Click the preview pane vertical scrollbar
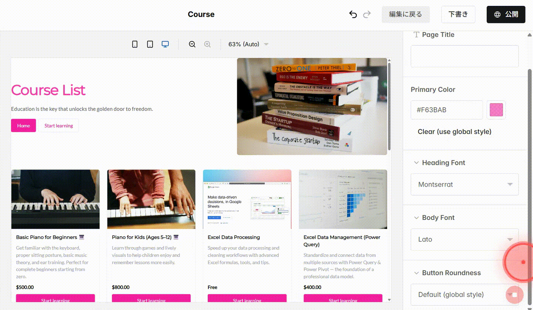The image size is (533, 310). 389,106
